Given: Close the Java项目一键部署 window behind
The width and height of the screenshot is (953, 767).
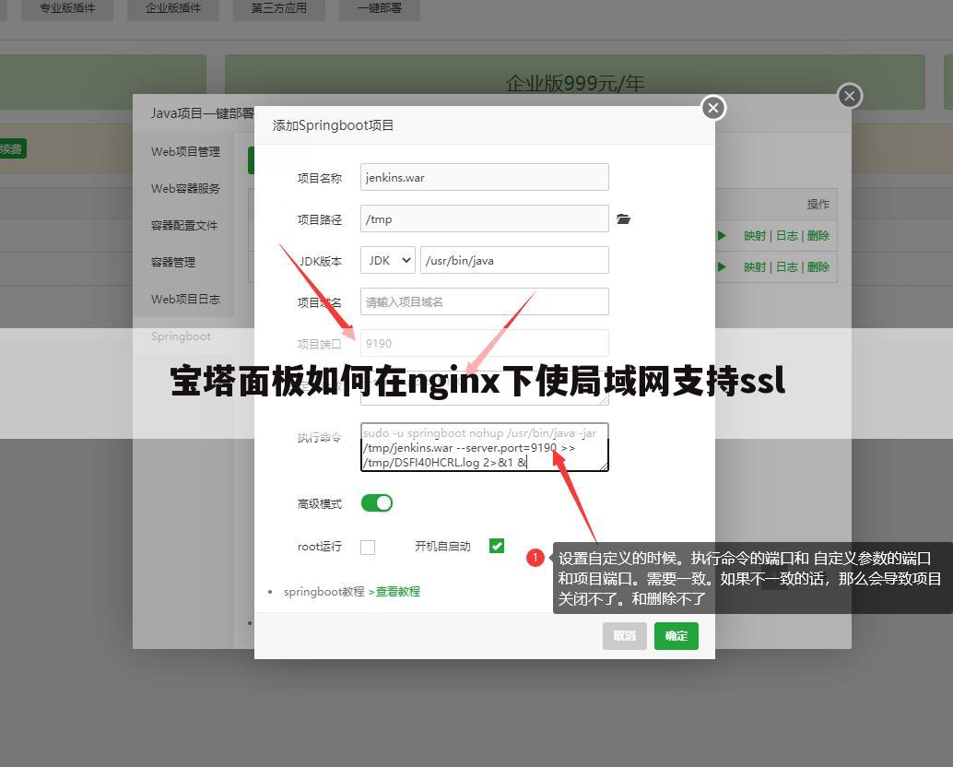Looking at the screenshot, I should pyautogui.click(x=850, y=96).
